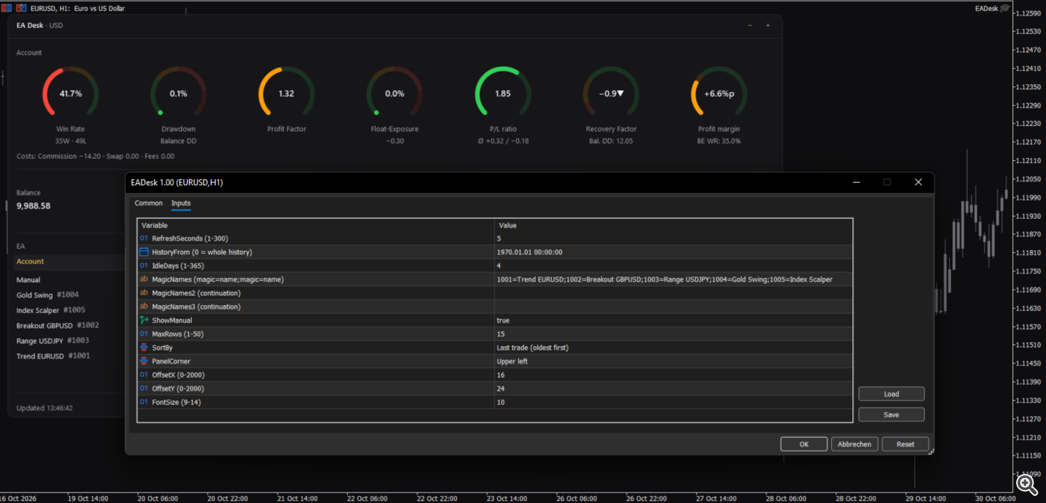This screenshot has width=1046, height=503.
Task: Edit the RefreshSeconds value field
Action: (x=673, y=238)
